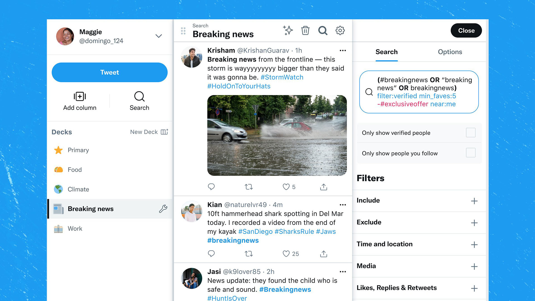Click the Search icon in sidebar
The height and width of the screenshot is (301, 535).
click(x=139, y=96)
